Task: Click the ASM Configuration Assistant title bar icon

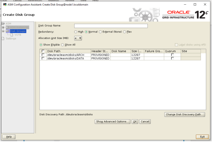Action: pos(5,5)
